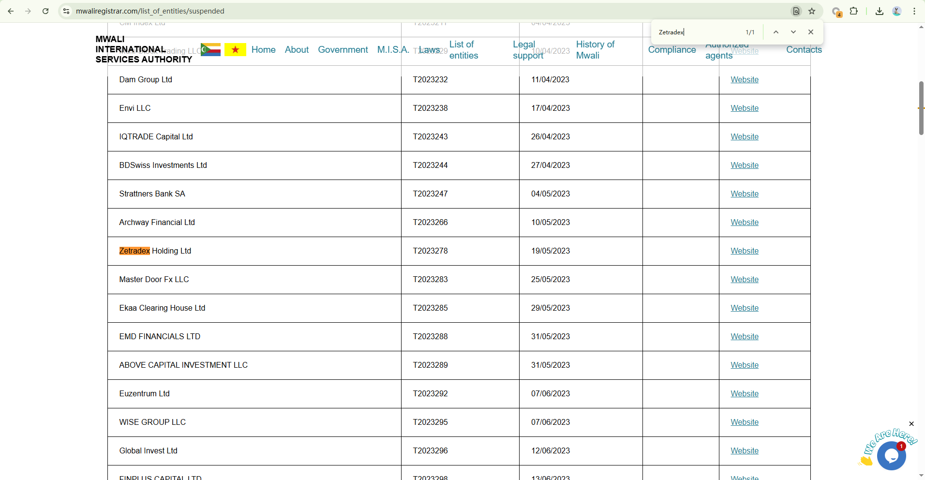Dismiss the We Are Here chat widget
The height and width of the screenshot is (480, 925).
coord(911,424)
